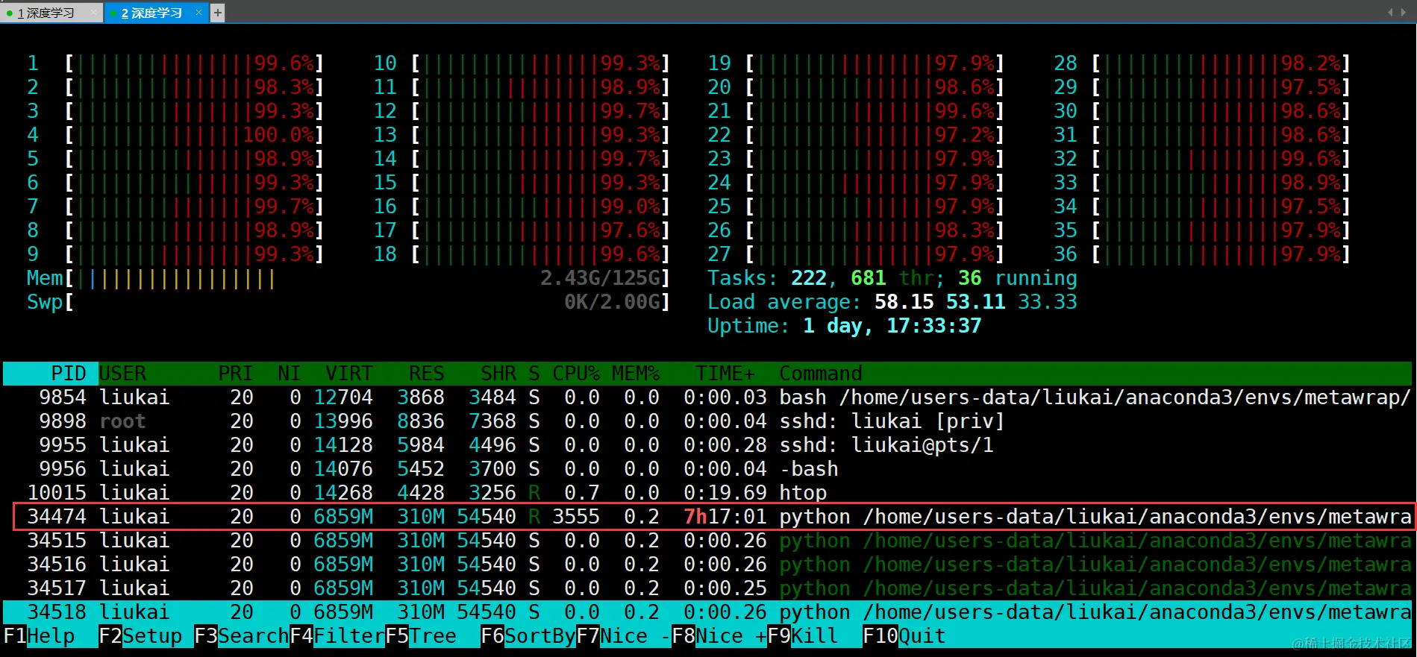The width and height of the screenshot is (1417, 657).
Task: Click the Uptime readout
Action: pos(845,326)
